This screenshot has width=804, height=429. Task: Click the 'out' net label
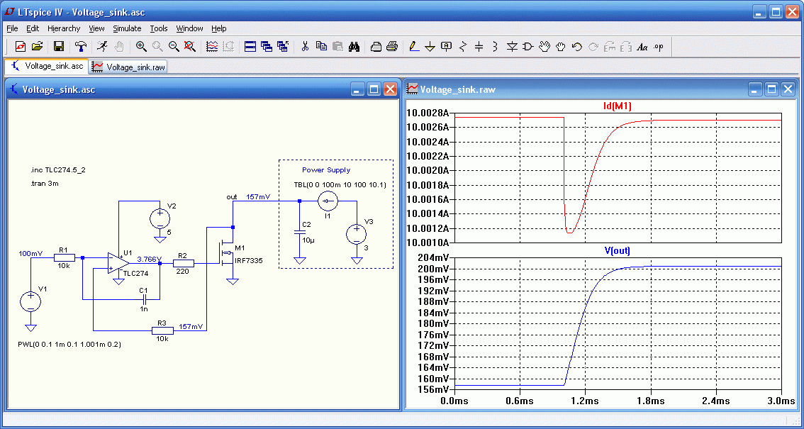tap(232, 196)
